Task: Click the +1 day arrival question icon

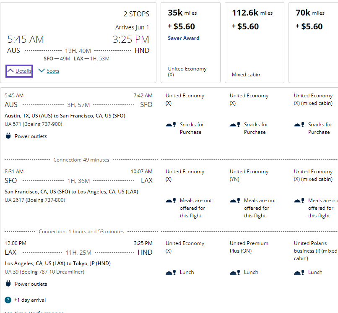Action: 8,300
